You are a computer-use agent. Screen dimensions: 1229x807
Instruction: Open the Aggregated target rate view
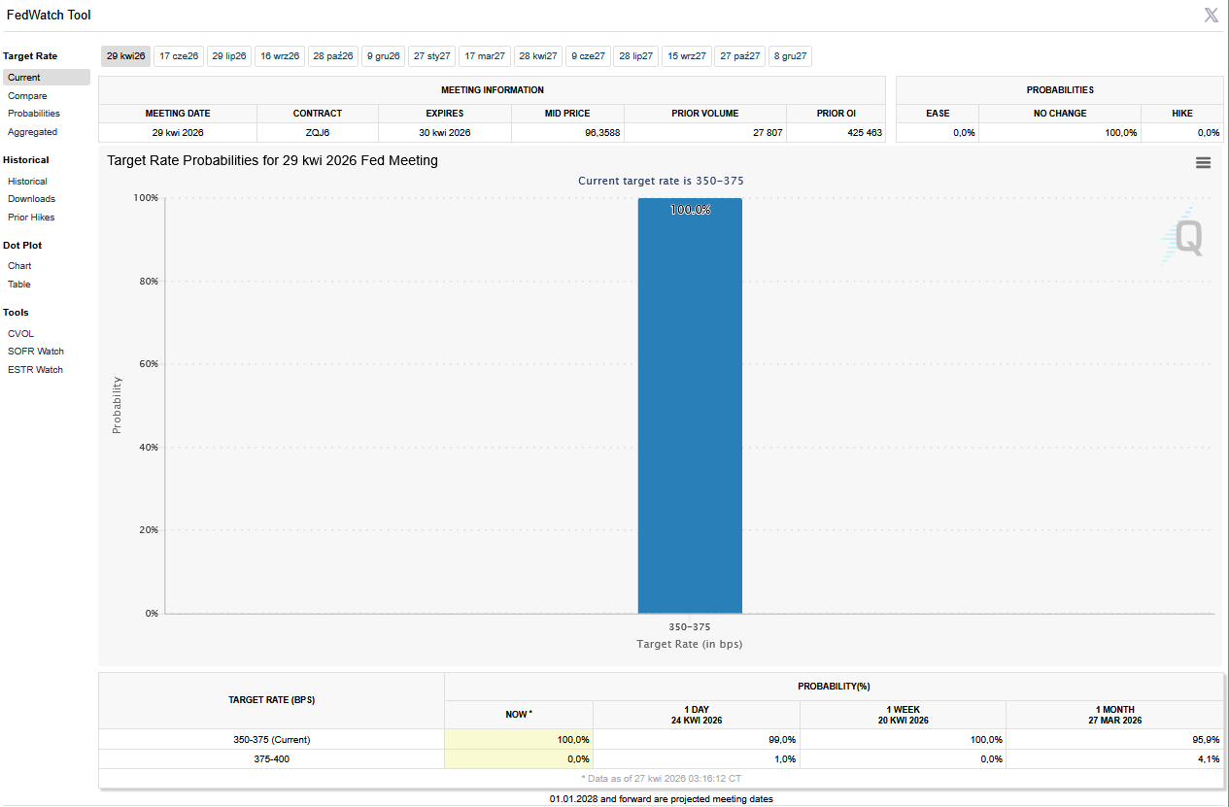click(32, 132)
